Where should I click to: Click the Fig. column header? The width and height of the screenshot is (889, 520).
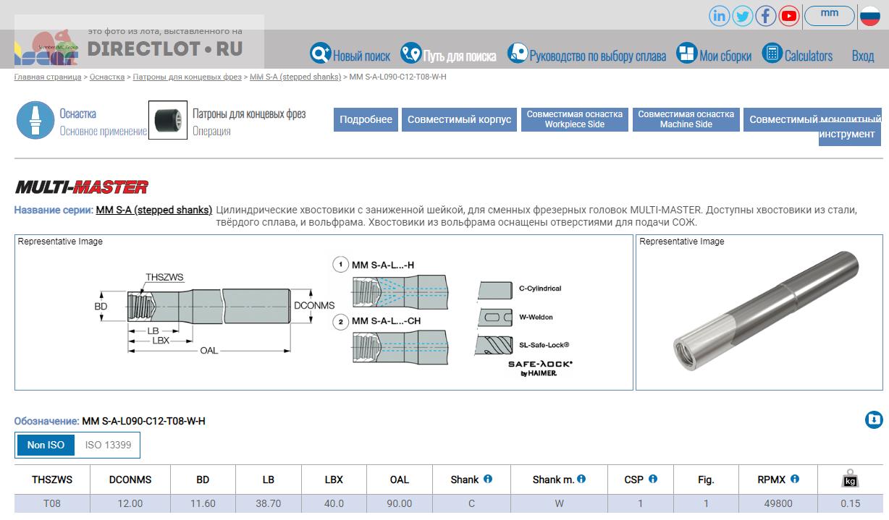click(706, 479)
